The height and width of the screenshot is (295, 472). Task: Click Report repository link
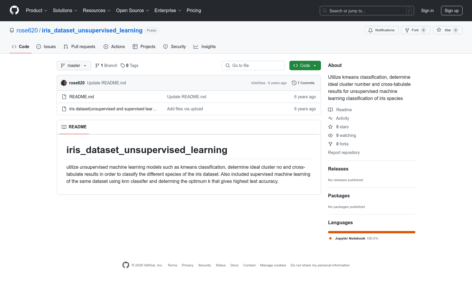[x=344, y=153]
